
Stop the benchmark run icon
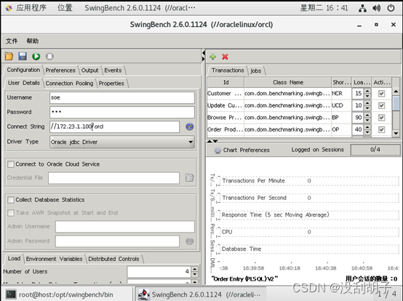pos(49,56)
